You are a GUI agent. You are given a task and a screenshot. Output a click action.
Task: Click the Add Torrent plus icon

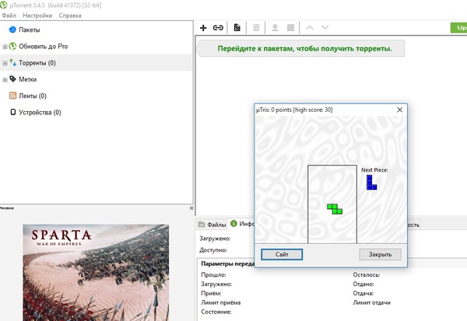pos(203,28)
